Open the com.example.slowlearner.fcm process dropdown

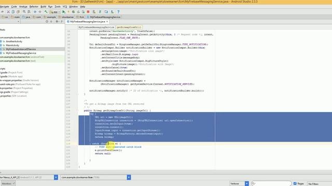pyautogui.click(x=129, y=177)
